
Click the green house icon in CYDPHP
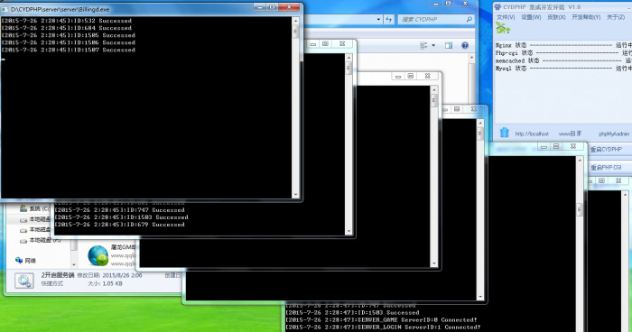(503, 28)
